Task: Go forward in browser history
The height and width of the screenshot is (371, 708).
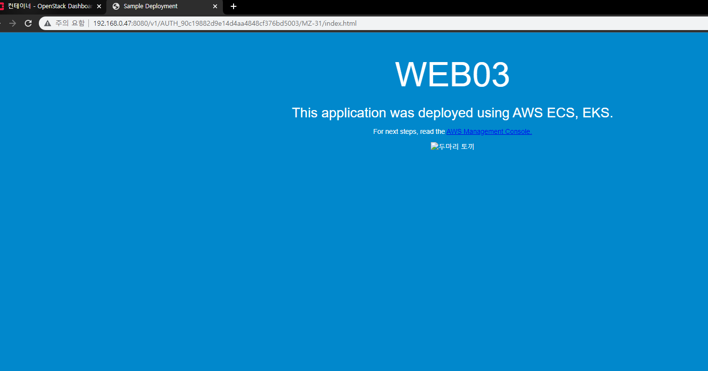Action: tap(13, 23)
